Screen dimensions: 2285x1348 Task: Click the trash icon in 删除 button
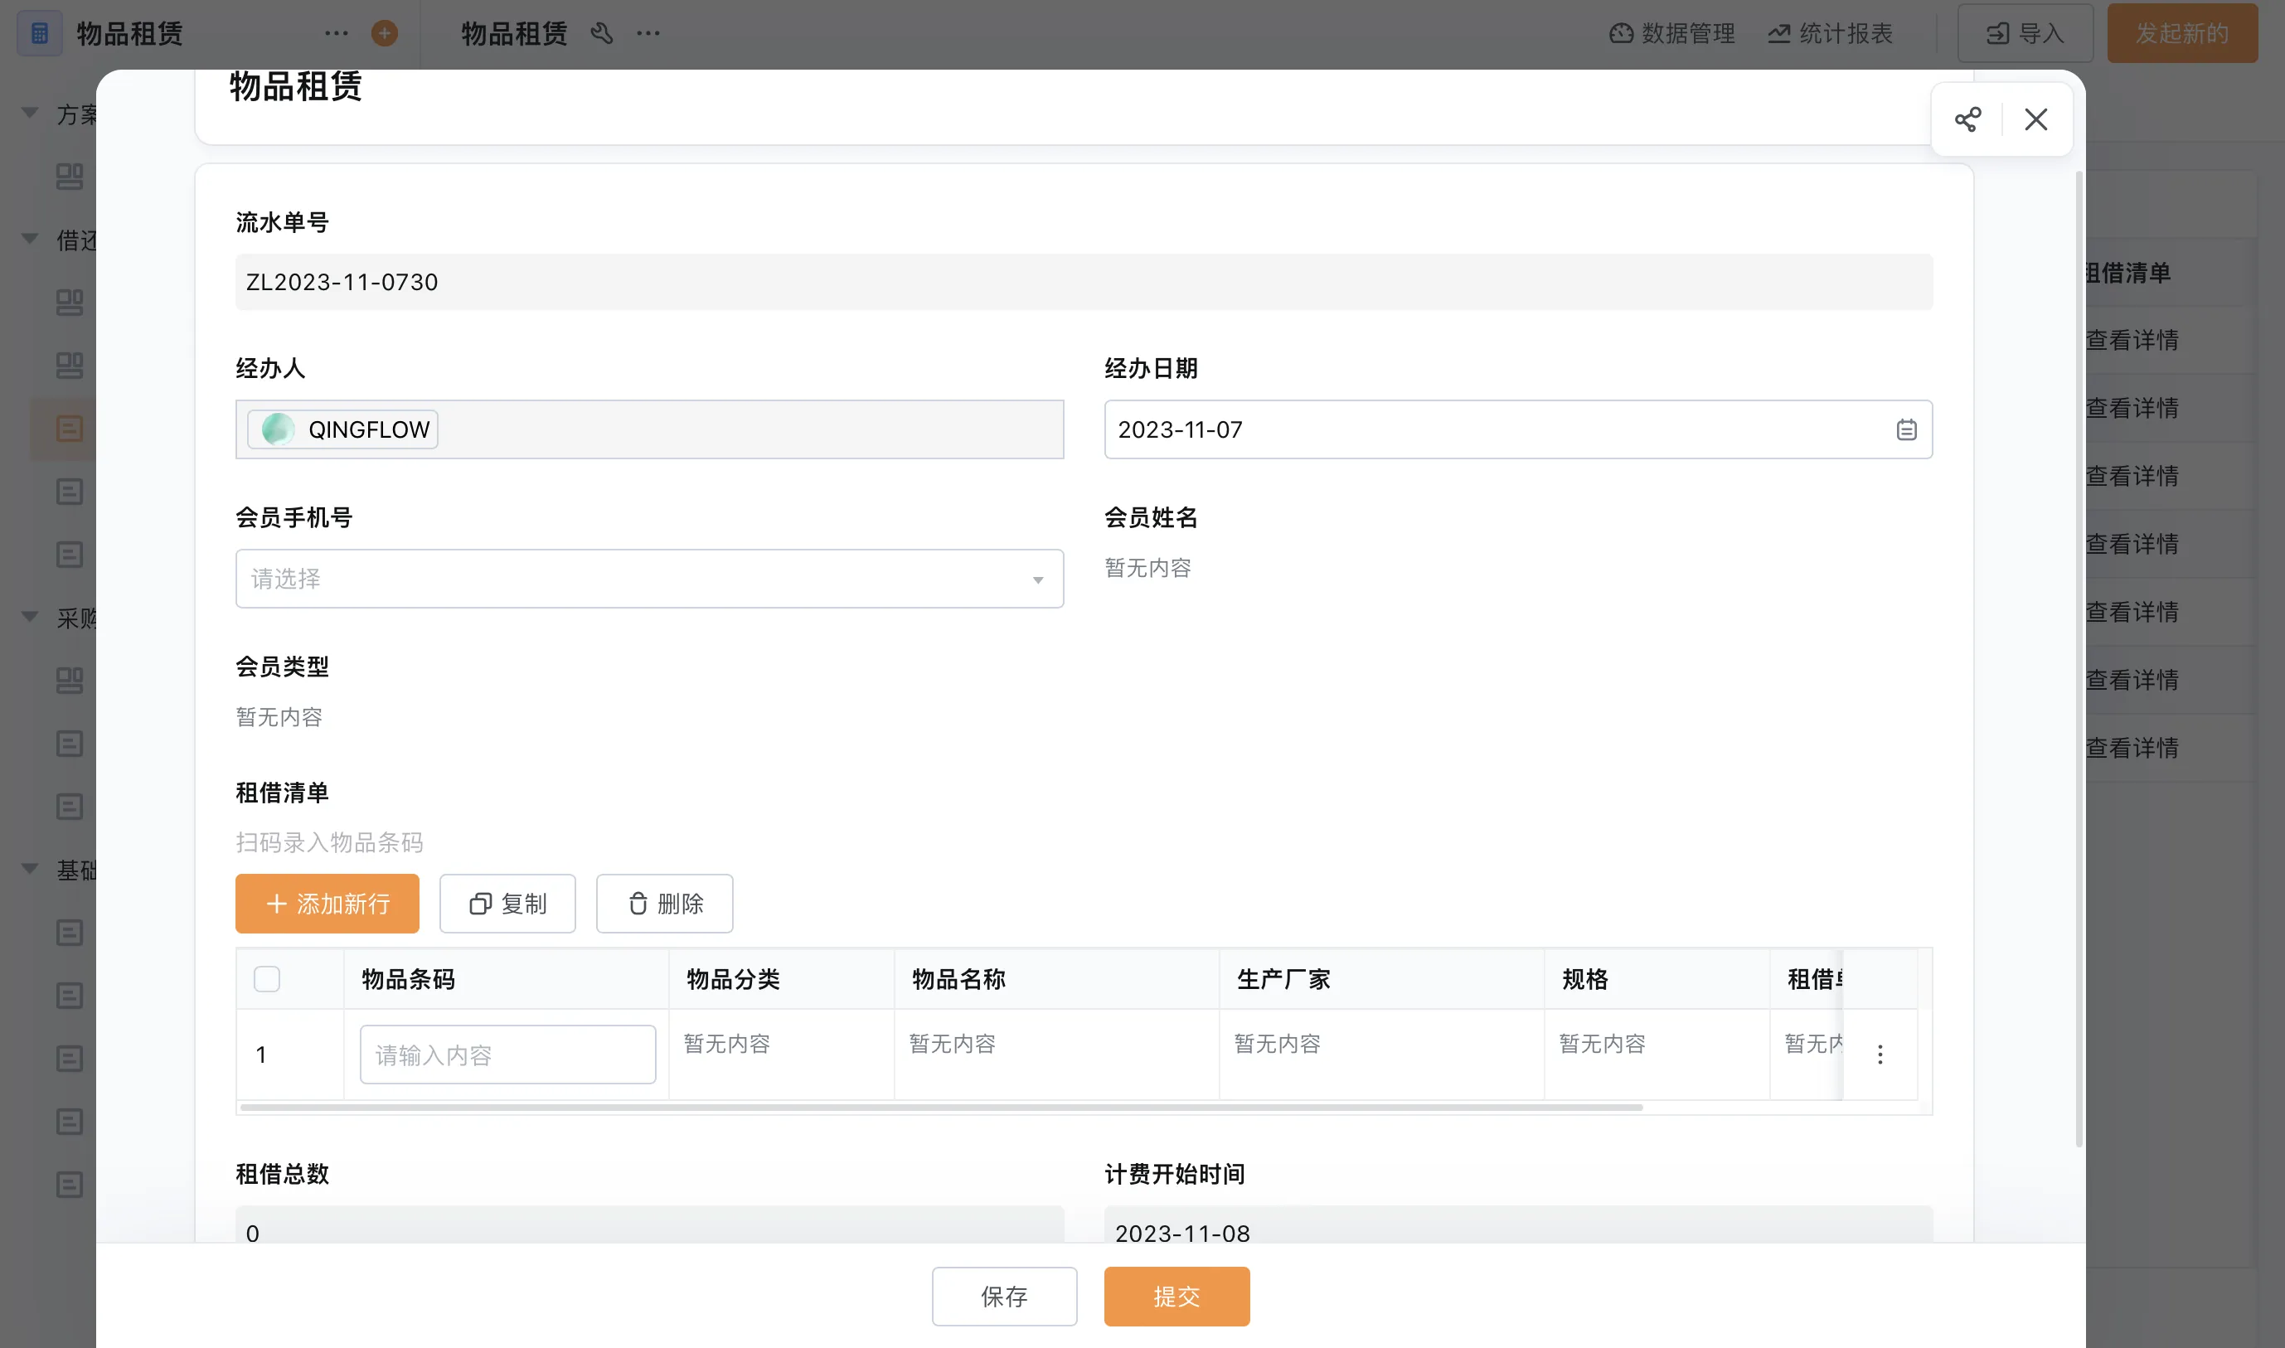point(638,904)
